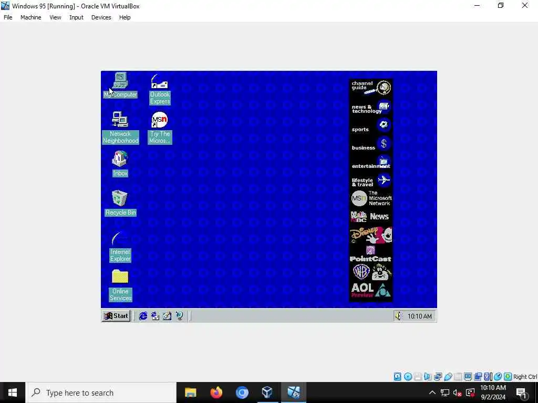Viewport: 538px width, 403px height.
Task: Select the My Computer desktop icon
Action: pos(120,85)
